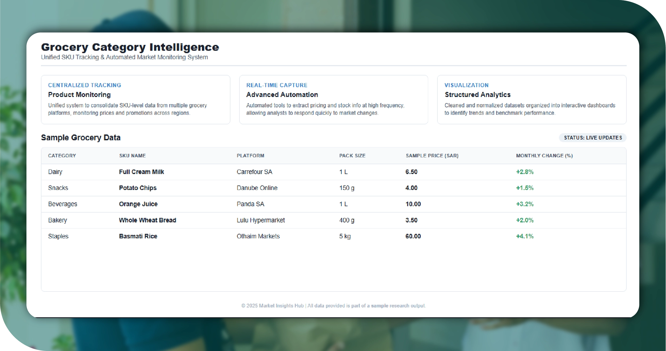Click the Grocery Category Intelligence title
666x351 pixels.
coord(130,47)
